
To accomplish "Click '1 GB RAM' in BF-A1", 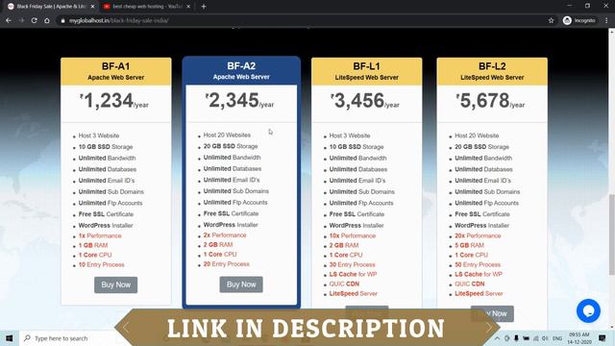I will click(93, 245).
